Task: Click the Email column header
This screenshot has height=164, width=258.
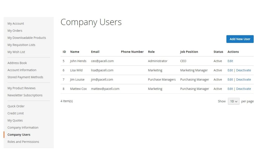Action: 95,52
